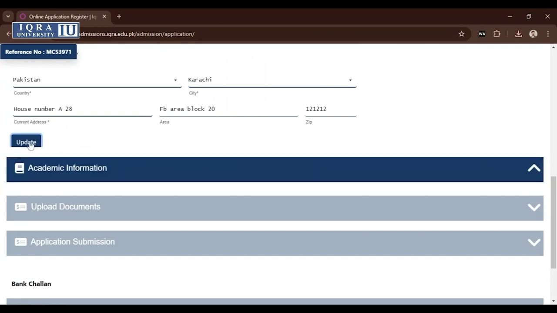Screen dimensions: 557x313
Task: Click the Area field with Fb area block 20
Action: click(228, 109)
